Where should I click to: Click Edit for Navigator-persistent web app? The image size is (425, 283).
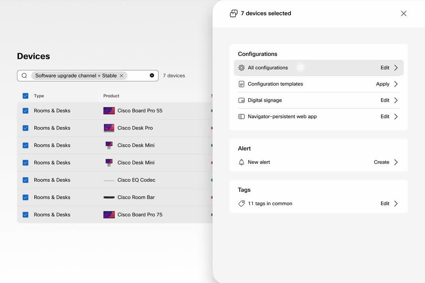(385, 116)
